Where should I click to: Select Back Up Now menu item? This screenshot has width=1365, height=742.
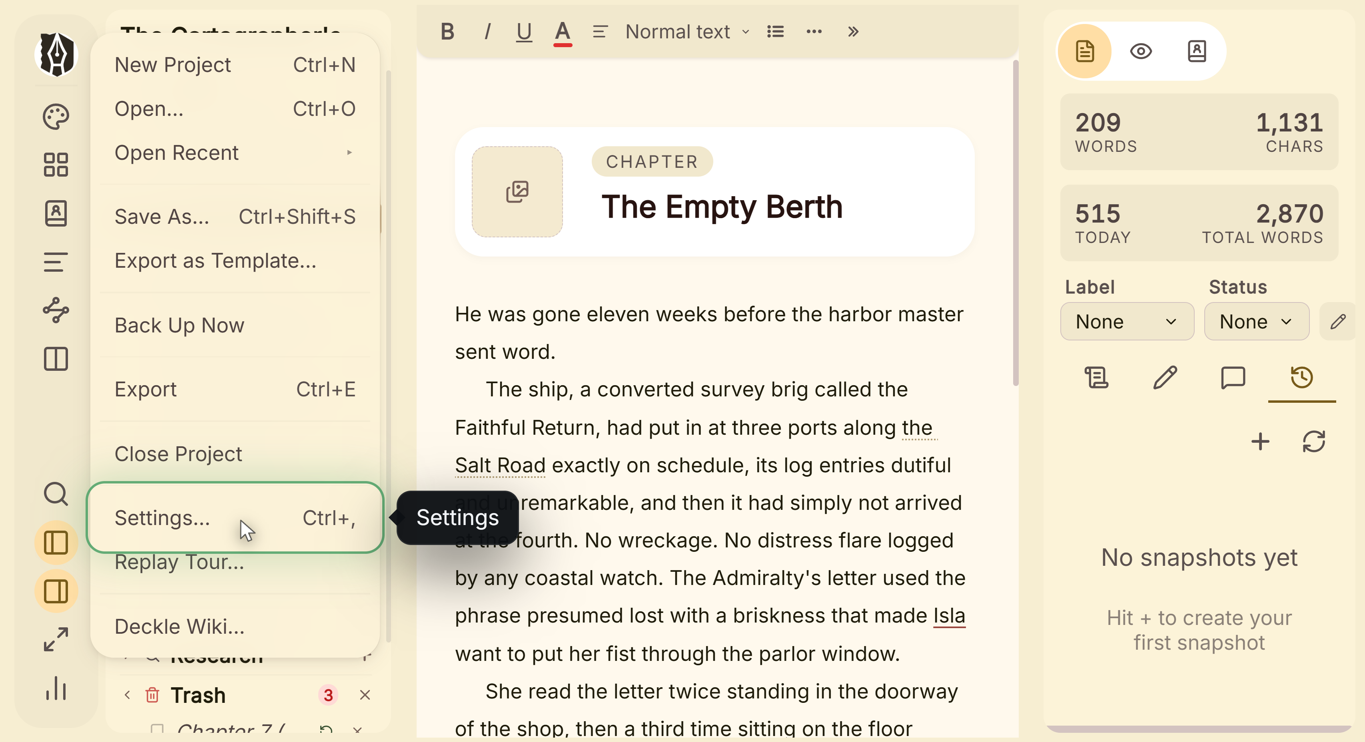coord(235,325)
